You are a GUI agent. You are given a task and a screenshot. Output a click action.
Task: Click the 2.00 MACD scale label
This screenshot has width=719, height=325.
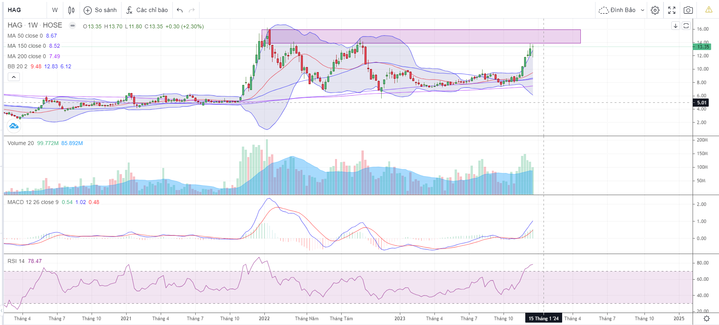pos(702,204)
